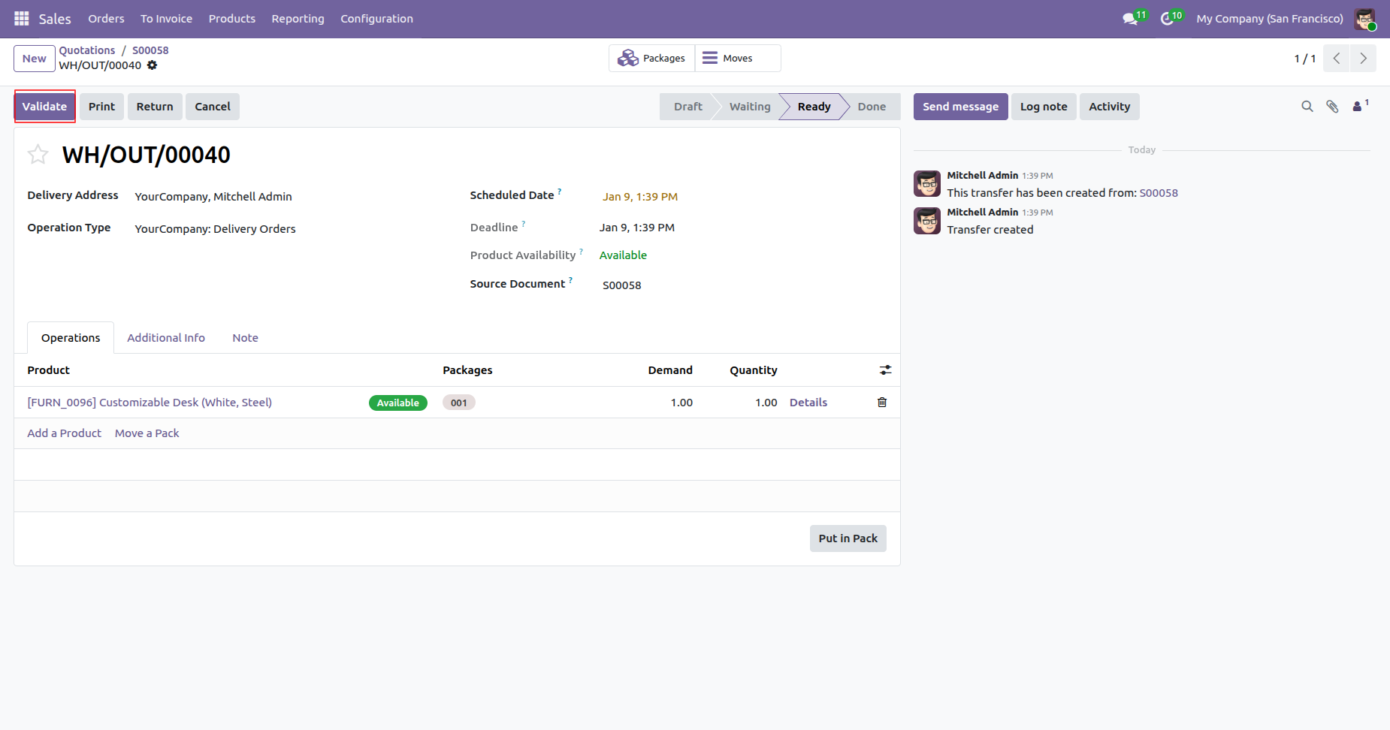Show Deadline help tooltip mark
The height and width of the screenshot is (730, 1390).
(524, 224)
